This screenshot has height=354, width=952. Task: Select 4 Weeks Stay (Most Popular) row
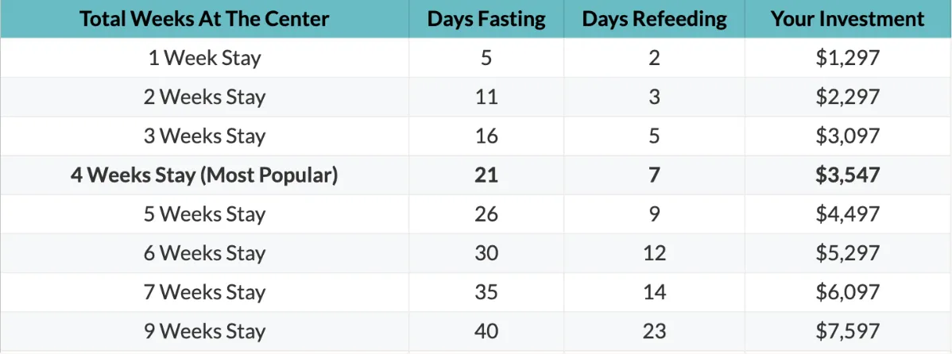pos(476,175)
